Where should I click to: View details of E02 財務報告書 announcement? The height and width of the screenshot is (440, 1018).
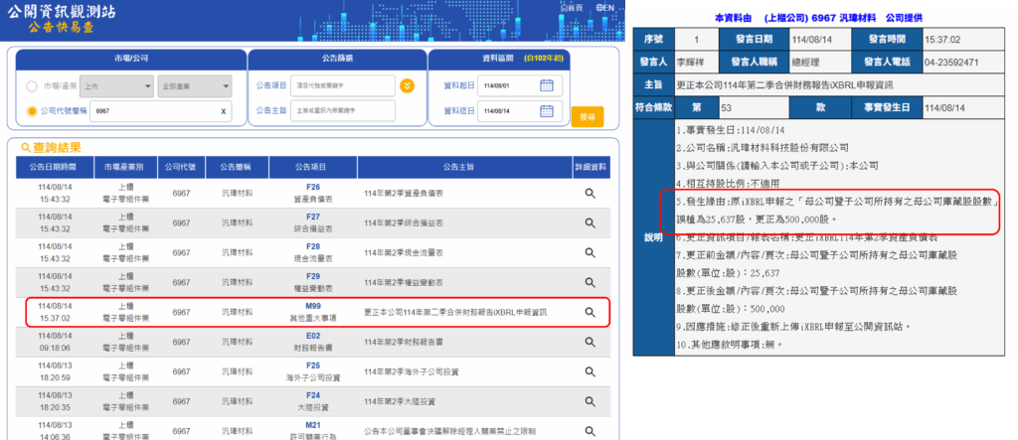tap(590, 342)
